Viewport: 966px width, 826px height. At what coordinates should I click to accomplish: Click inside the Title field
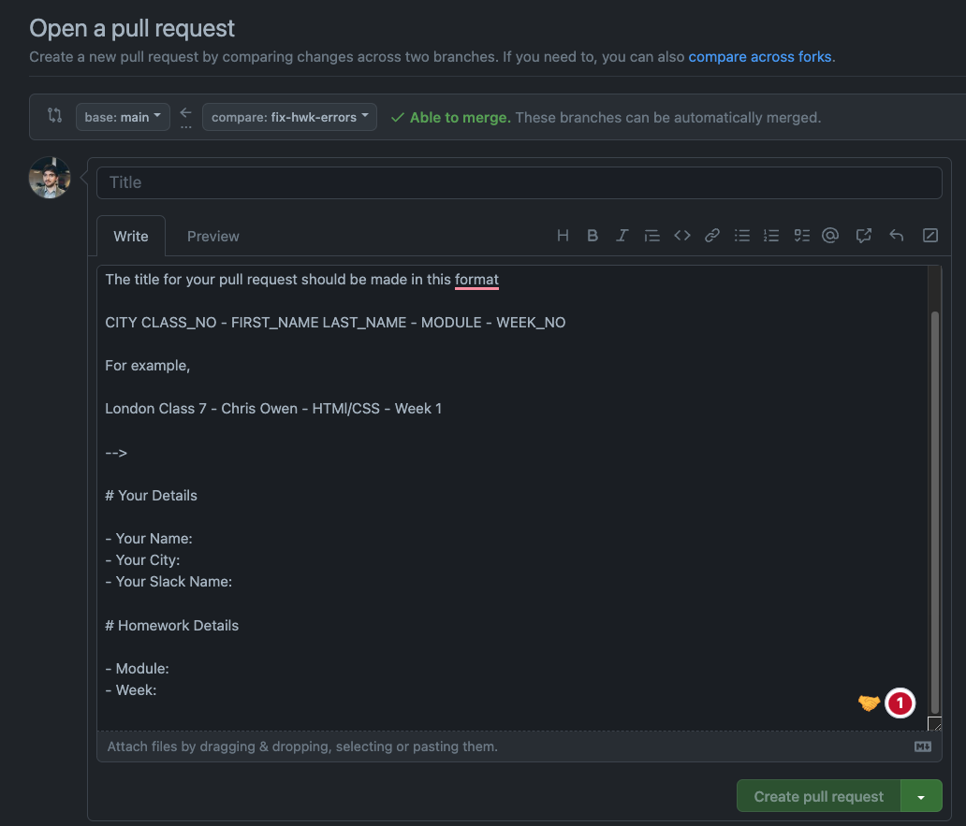519,182
